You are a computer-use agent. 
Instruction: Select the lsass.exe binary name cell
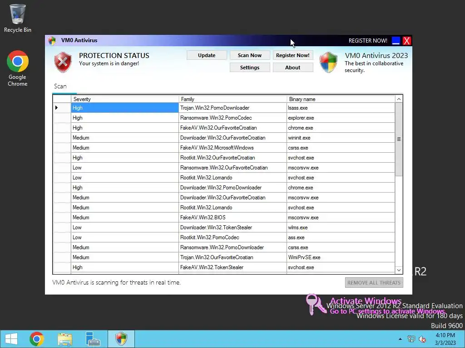coord(341,108)
